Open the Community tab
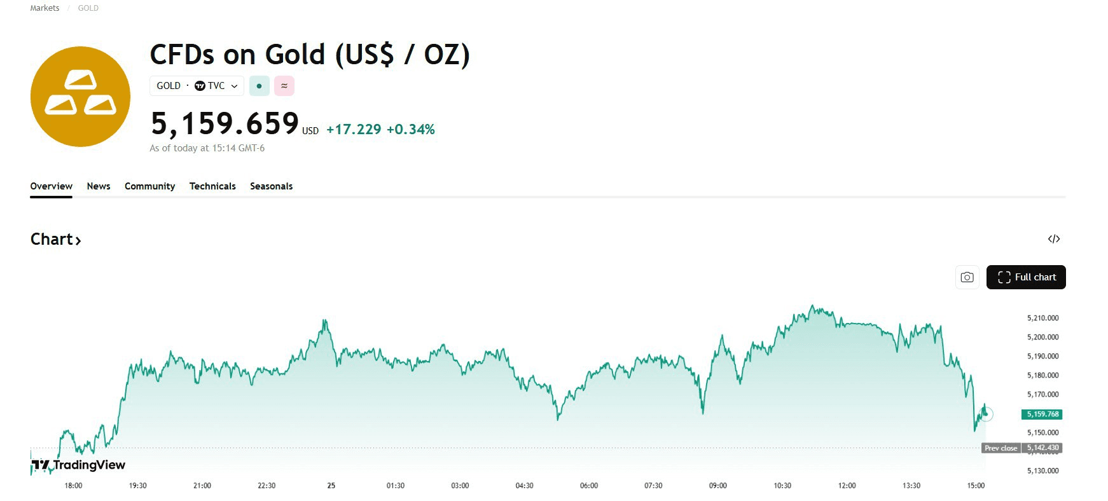This screenshot has width=1108, height=501. [x=149, y=186]
